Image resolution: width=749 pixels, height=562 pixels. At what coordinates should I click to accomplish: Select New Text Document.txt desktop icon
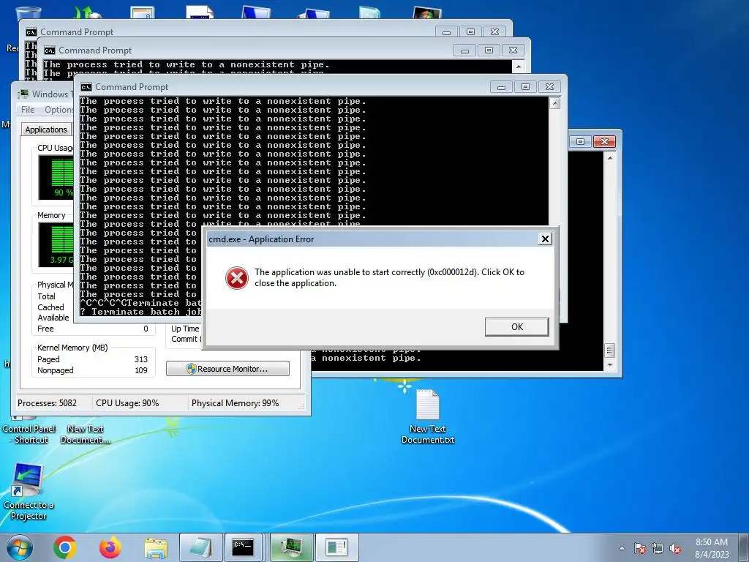(x=427, y=416)
